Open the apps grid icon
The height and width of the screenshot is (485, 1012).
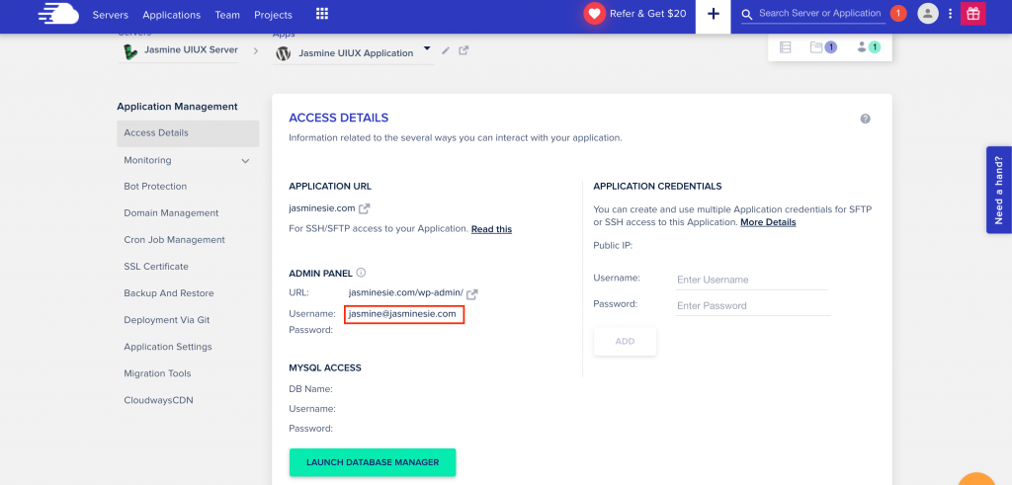tap(321, 14)
